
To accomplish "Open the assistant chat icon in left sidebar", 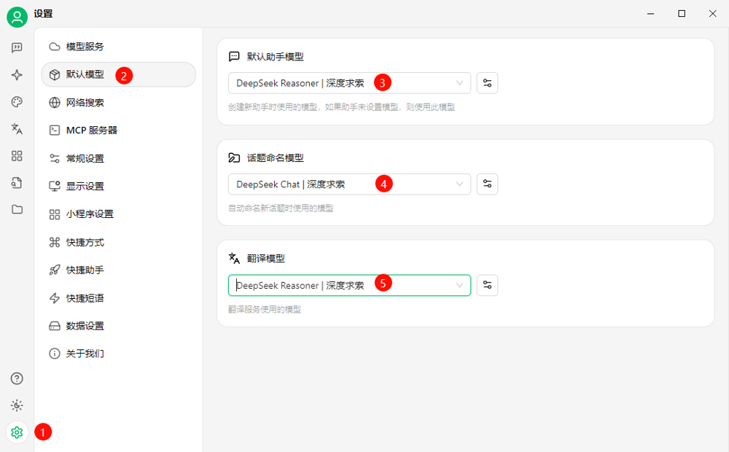I will pos(17,47).
